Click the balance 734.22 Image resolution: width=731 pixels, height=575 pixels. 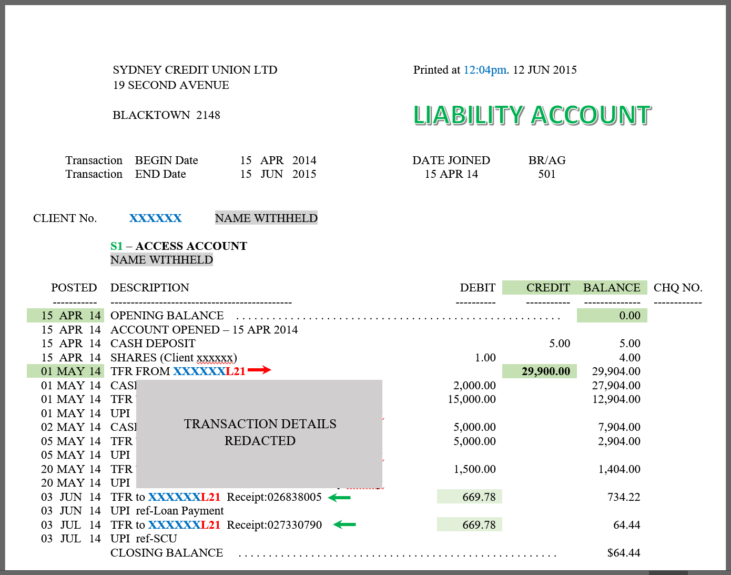(624, 497)
